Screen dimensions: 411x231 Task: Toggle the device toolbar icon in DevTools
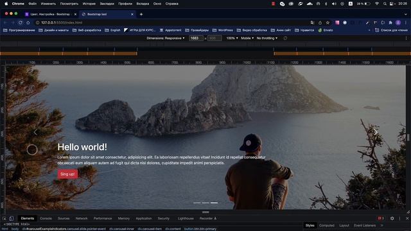pos(12,218)
